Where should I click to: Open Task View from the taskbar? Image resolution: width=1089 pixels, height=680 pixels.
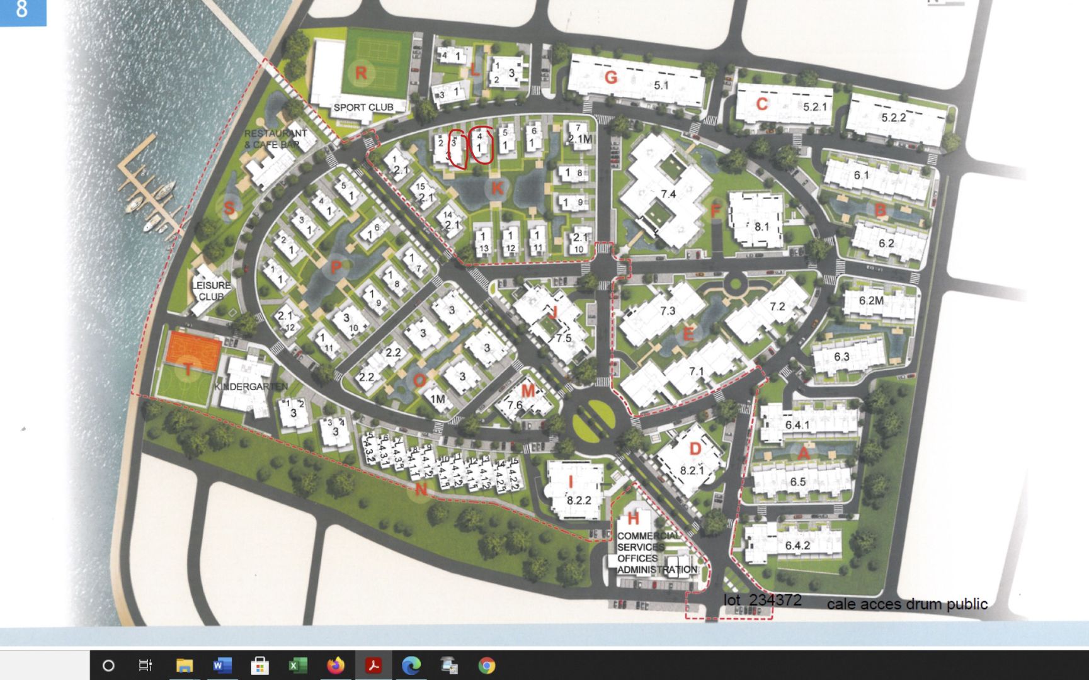click(145, 666)
